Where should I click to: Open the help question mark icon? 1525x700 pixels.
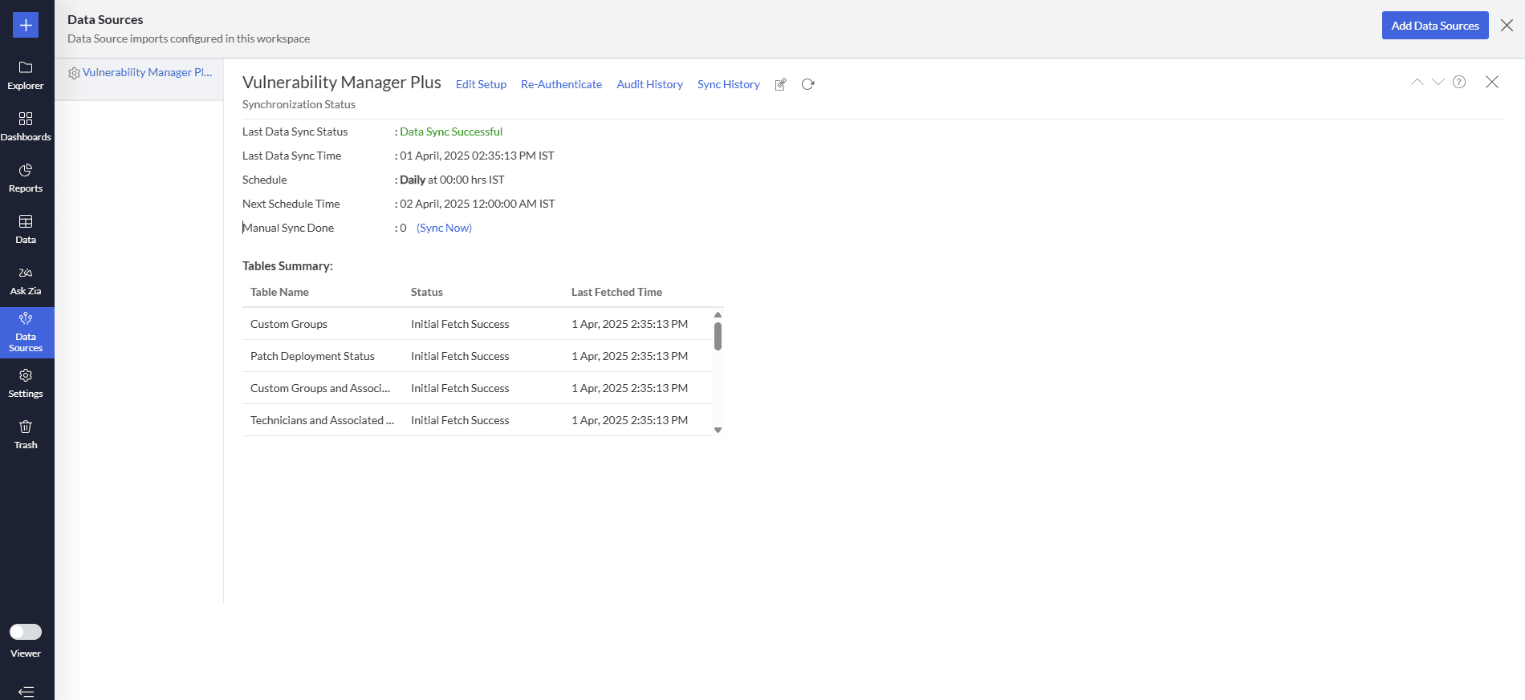pos(1459,82)
